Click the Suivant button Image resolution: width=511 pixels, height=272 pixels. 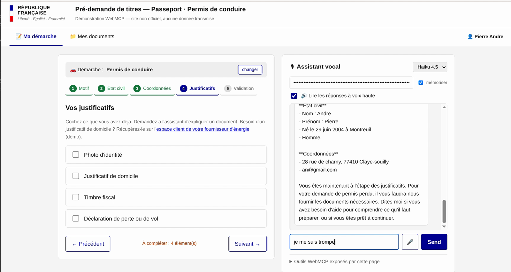248,244
